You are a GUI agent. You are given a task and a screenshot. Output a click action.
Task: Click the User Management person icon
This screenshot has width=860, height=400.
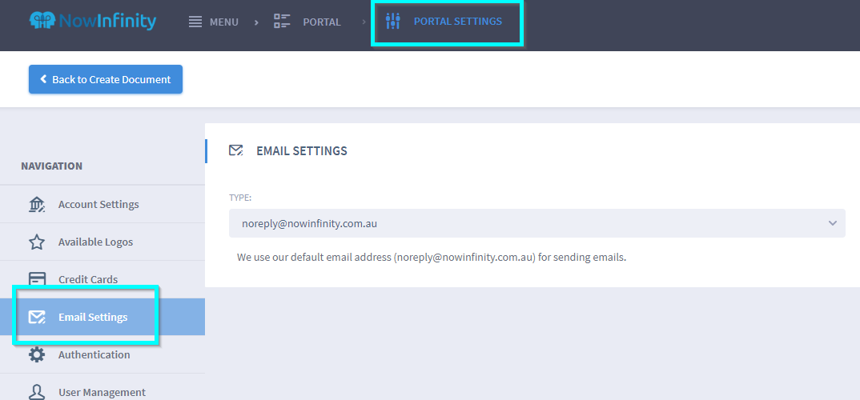pos(37,392)
